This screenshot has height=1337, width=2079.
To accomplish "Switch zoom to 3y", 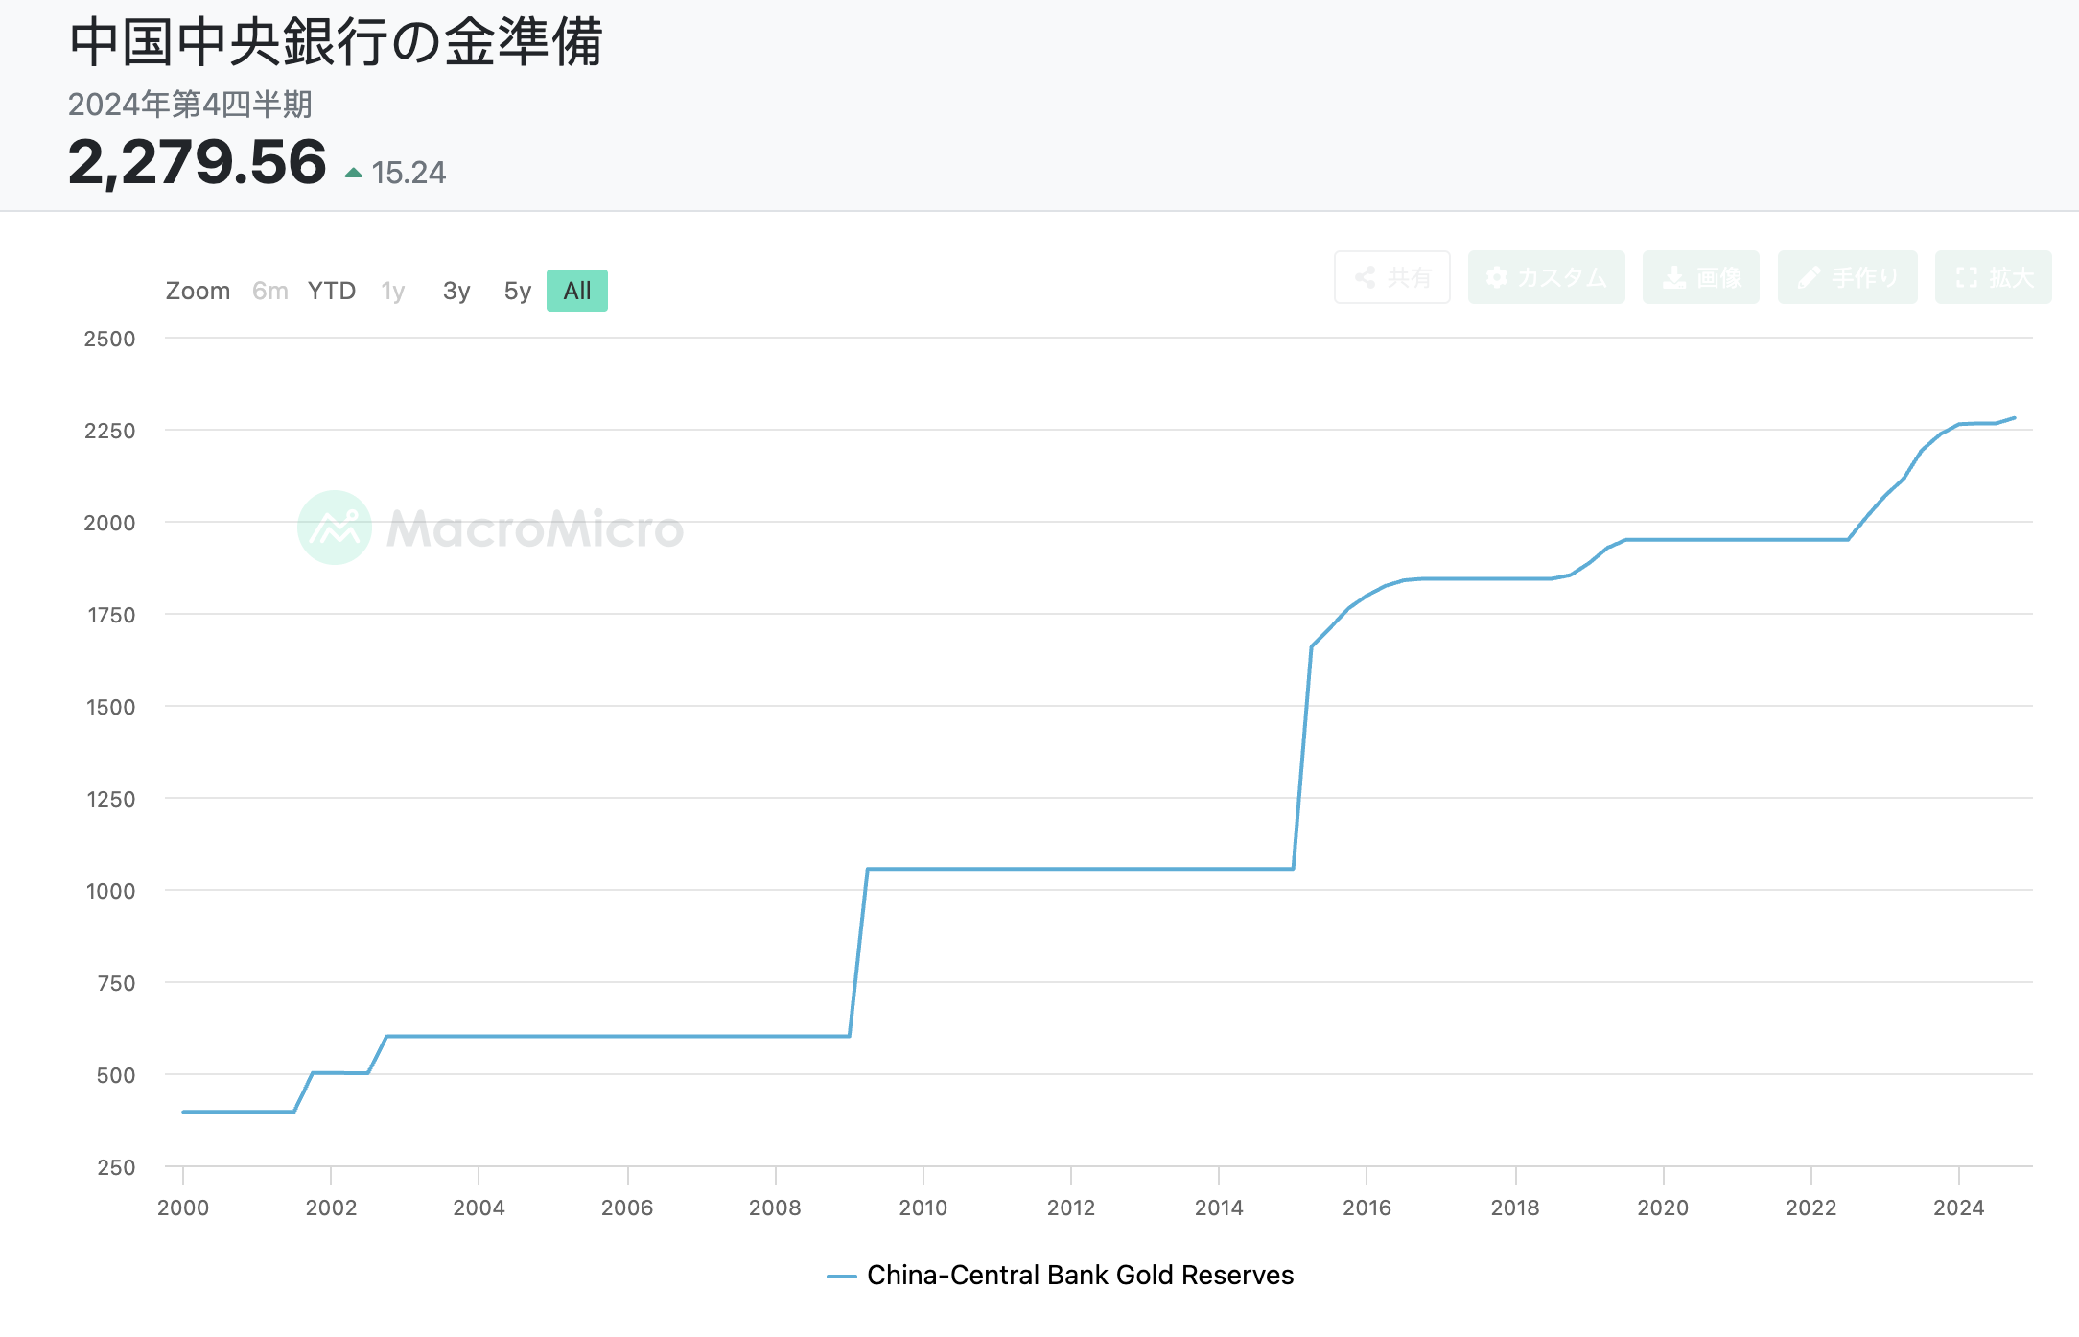I will pos(456,291).
